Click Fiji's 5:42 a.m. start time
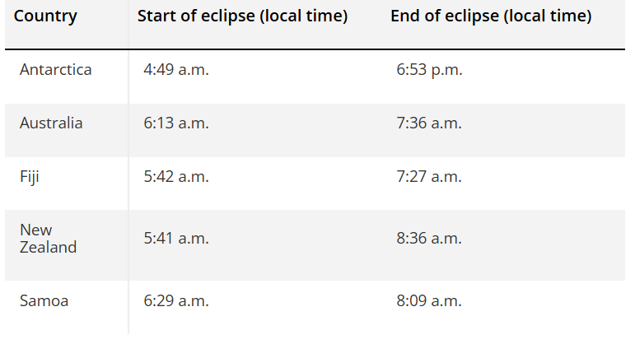This screenshot has height=344, width=635. (176, 178)
